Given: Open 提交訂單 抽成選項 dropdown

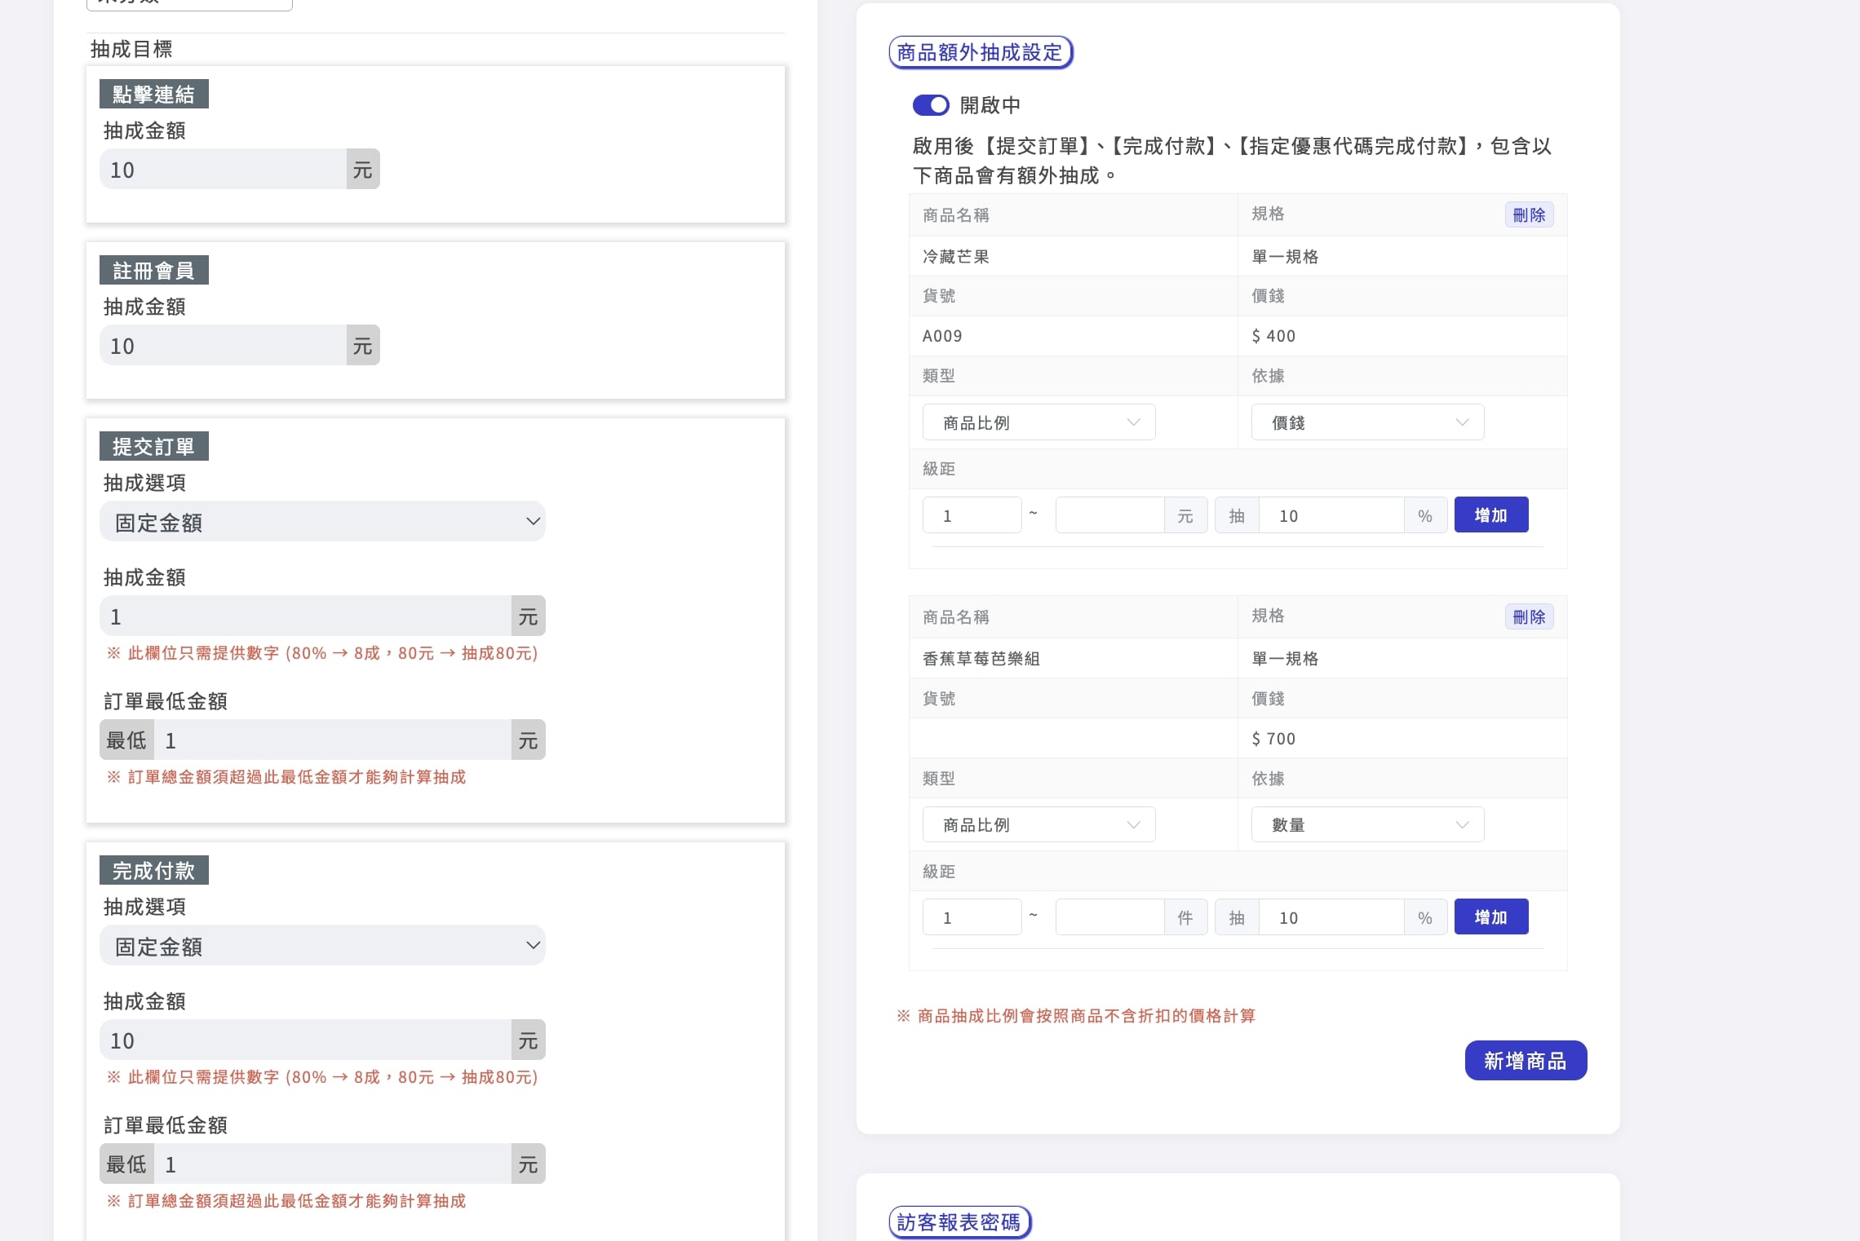Looking at the screenshot, I should click(x=322, y=522).
